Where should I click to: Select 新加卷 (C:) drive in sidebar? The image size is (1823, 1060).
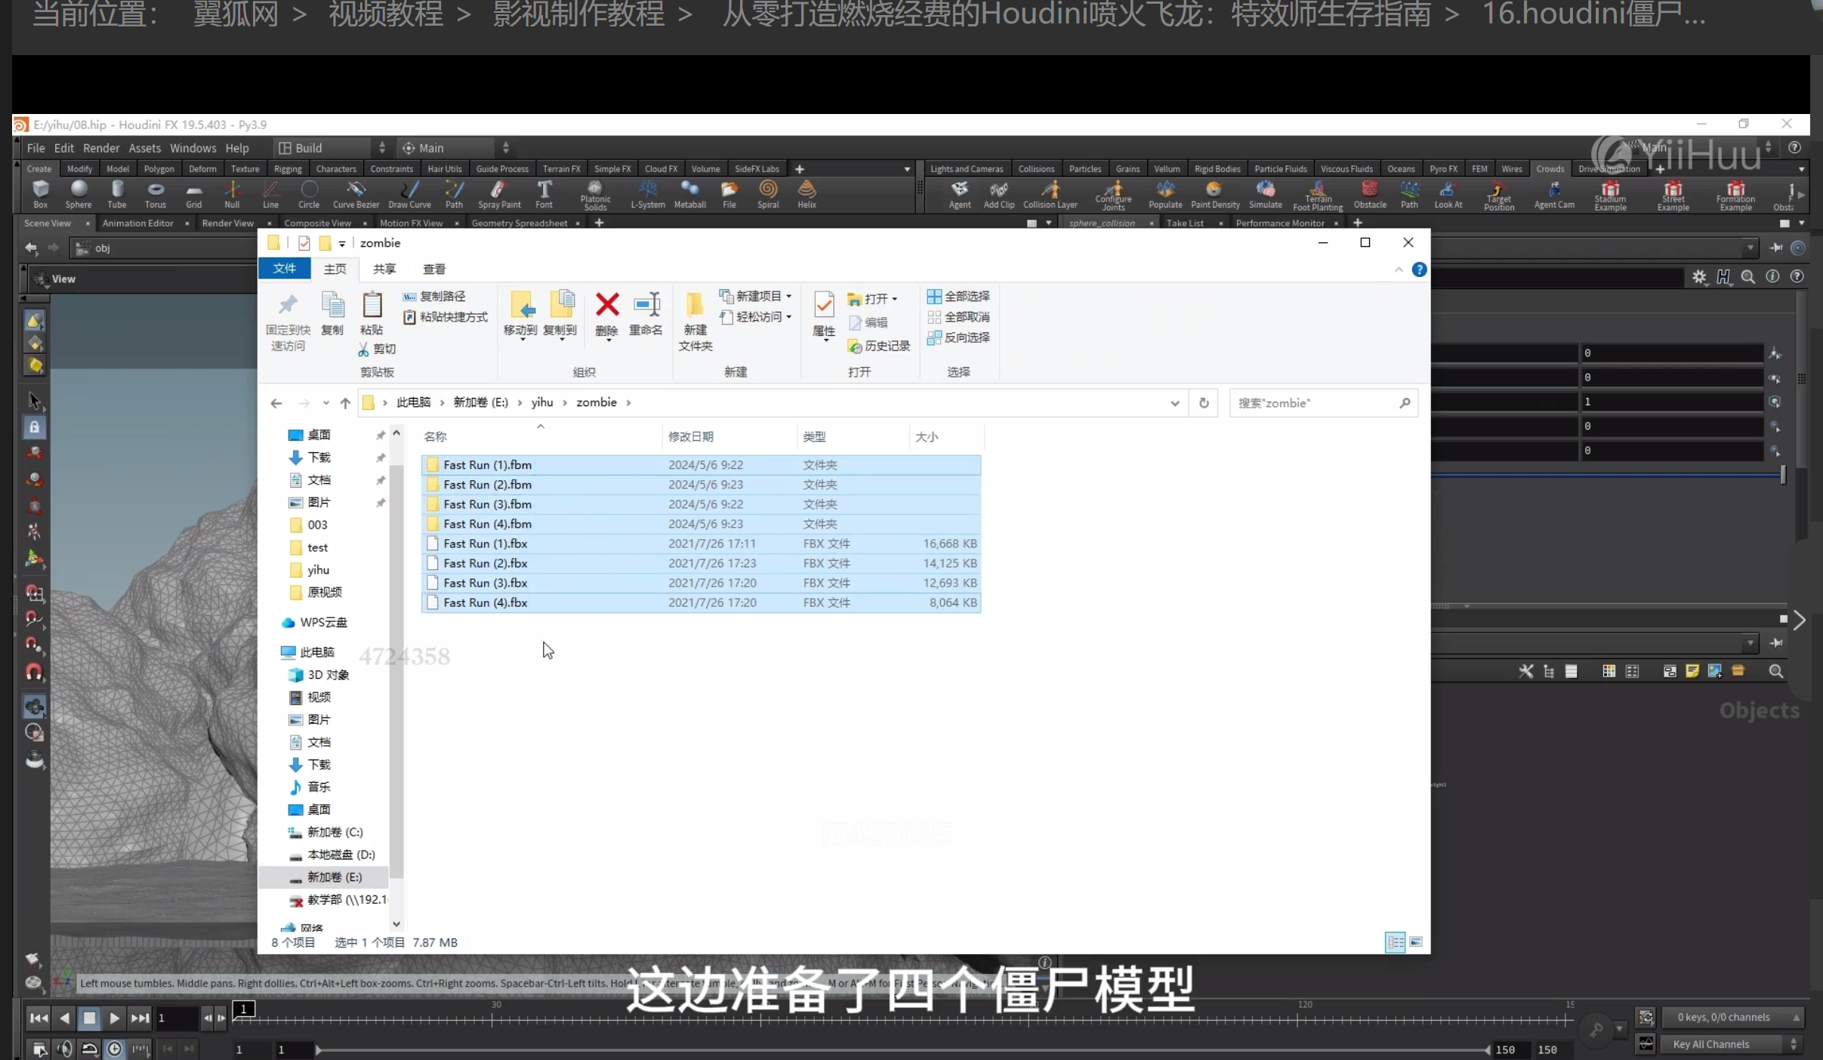click(x=326, y=832)
